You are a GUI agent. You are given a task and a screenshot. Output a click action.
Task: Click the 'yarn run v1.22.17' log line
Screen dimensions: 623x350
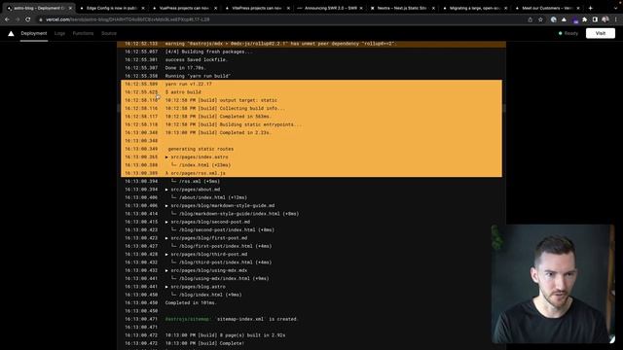pyautogui.click(x=311, y=85)
